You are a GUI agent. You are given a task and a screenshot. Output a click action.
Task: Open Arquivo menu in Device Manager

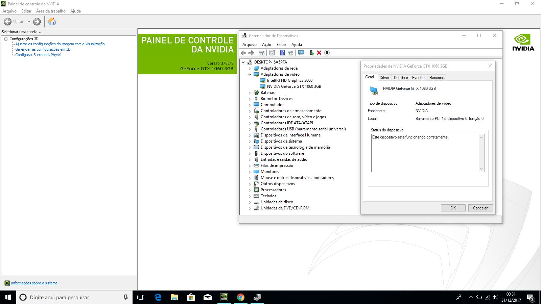tap(250, 45)
